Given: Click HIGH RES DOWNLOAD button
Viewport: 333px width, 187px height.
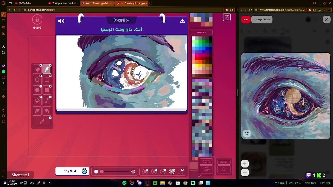Looking at the screenshot, I should [206, 162].
